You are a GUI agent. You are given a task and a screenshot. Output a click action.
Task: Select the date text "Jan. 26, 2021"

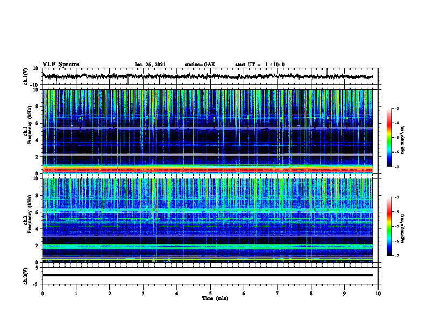pos(150,65)
